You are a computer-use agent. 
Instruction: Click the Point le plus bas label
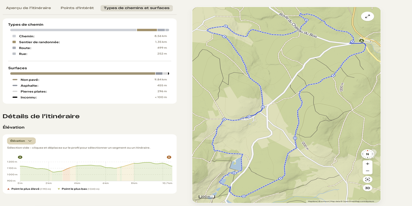tap(74, 189)
